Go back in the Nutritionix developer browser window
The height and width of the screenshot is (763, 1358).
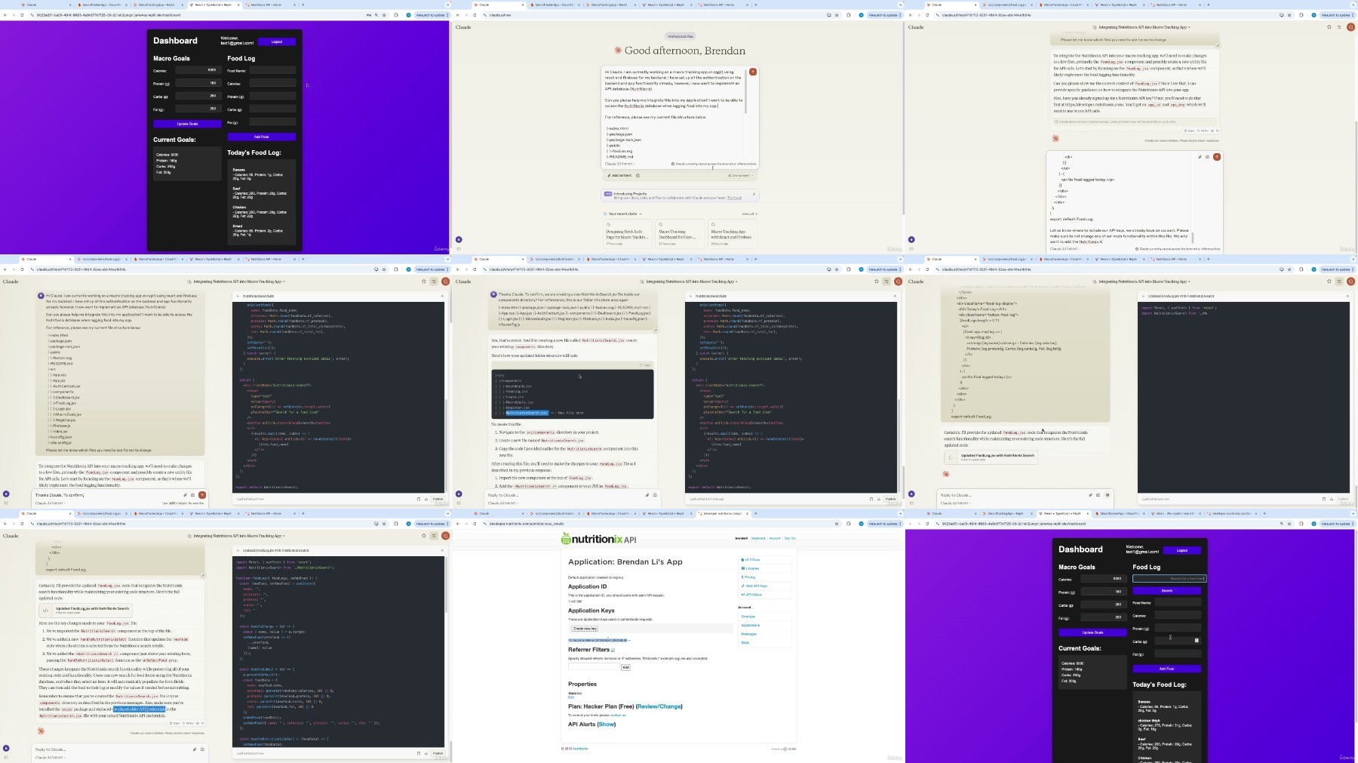point(458,524)
